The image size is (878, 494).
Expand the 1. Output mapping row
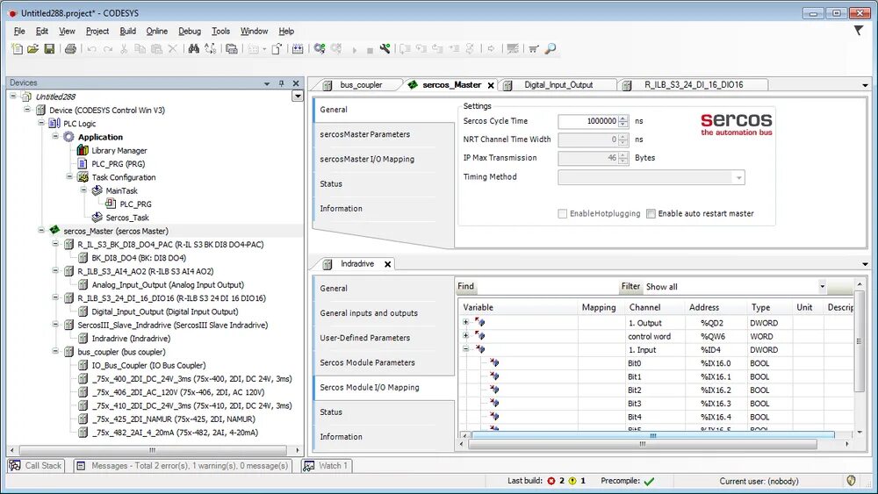click(x=465, y=322)
